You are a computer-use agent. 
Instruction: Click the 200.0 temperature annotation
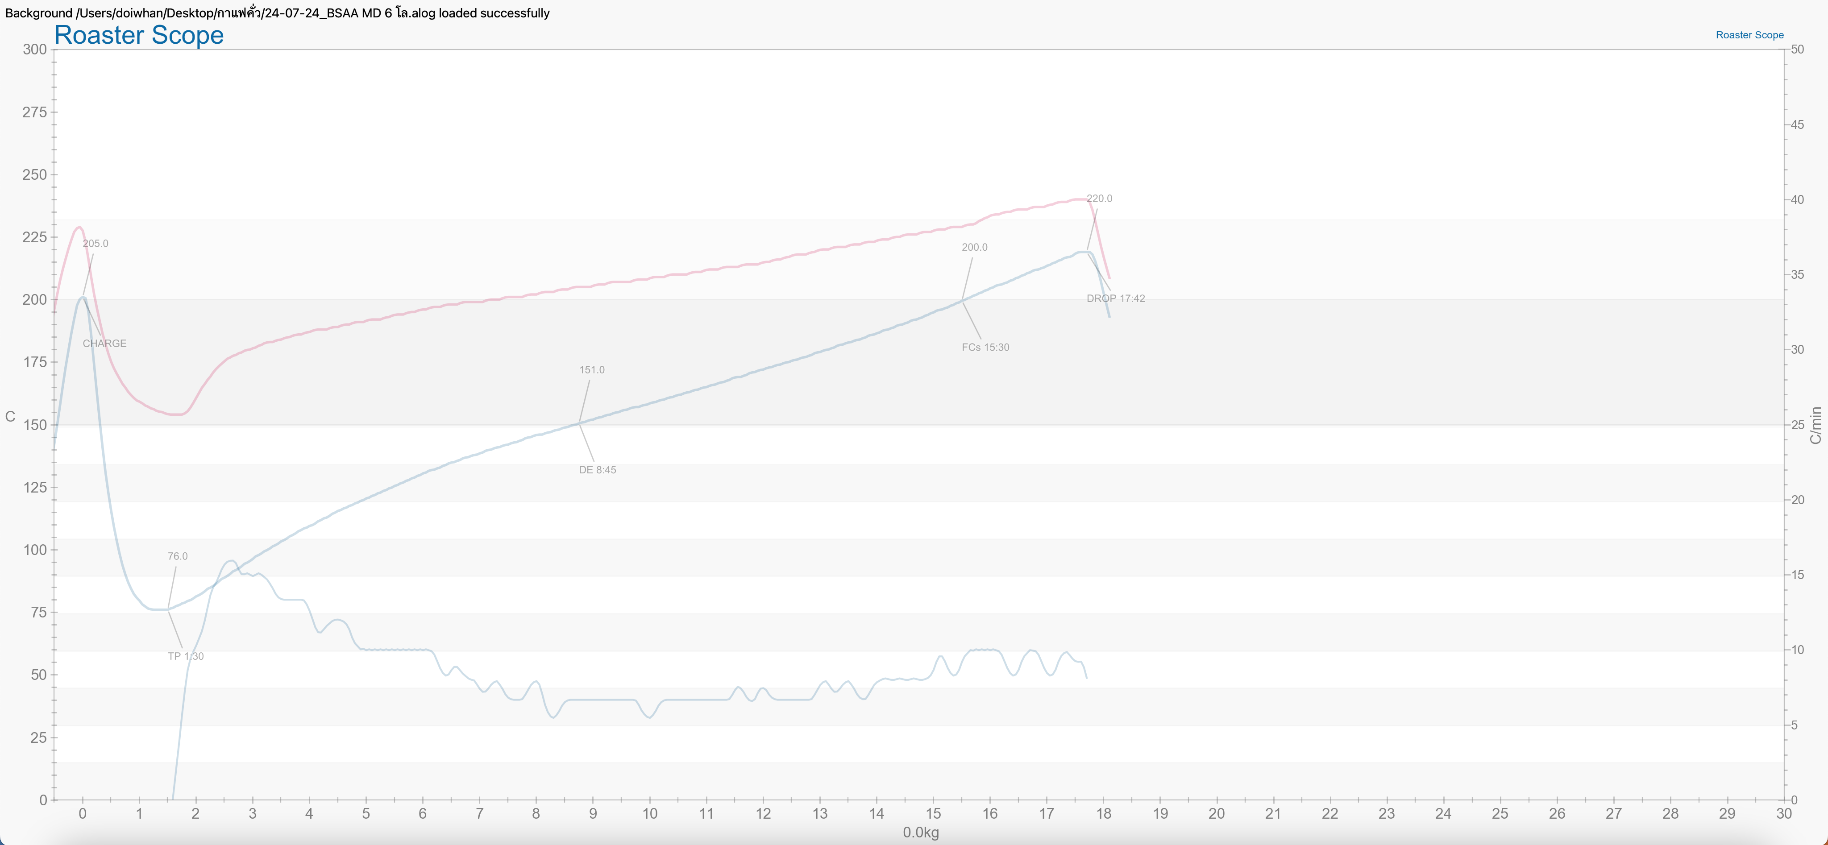tap(974, 247)
